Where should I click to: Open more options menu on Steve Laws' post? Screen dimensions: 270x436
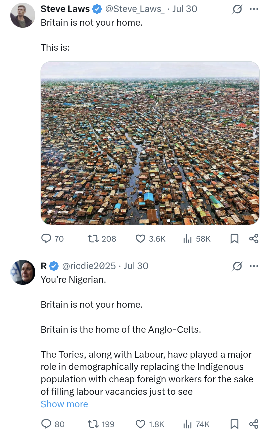click(254, 9)
